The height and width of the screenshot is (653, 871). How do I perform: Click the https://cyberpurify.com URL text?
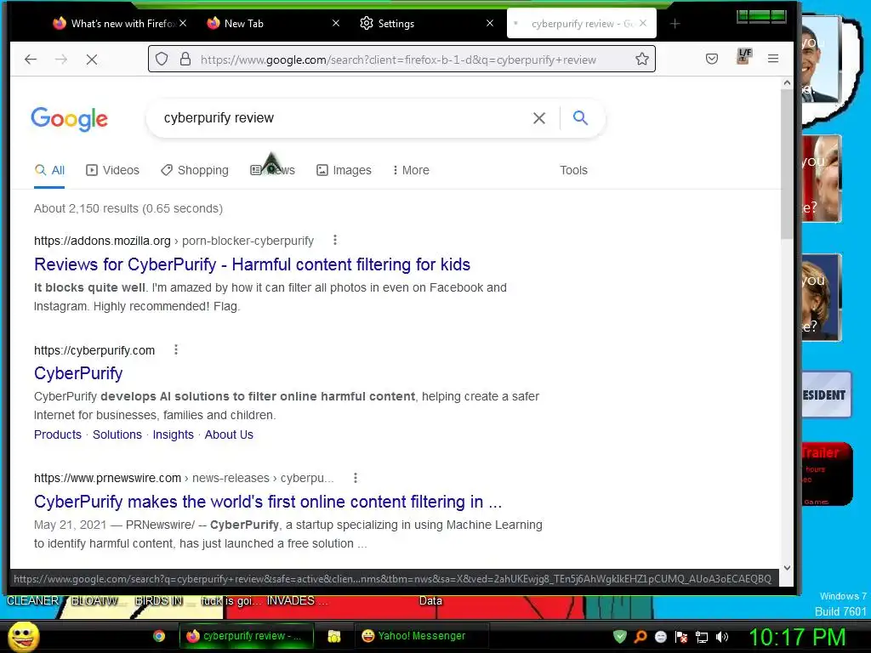pos(94,350)
